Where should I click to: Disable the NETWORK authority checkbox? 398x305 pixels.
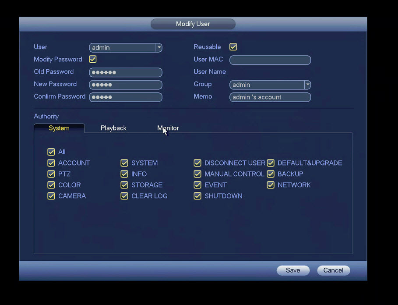(x=271, y=185)
